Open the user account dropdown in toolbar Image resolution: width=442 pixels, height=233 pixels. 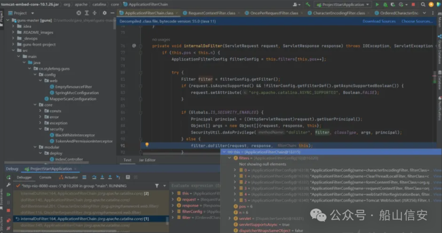296,5
